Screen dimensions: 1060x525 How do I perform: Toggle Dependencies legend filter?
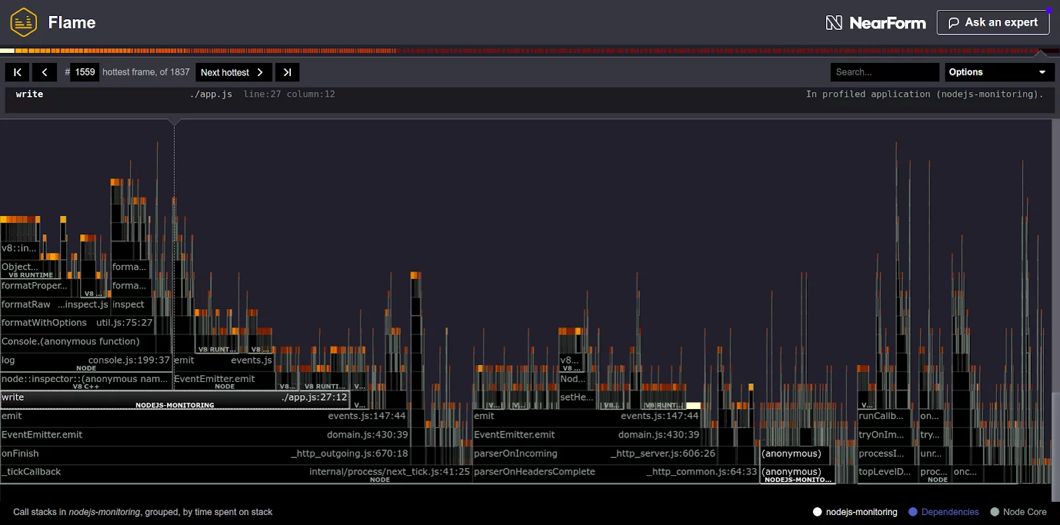pos(943,512)
